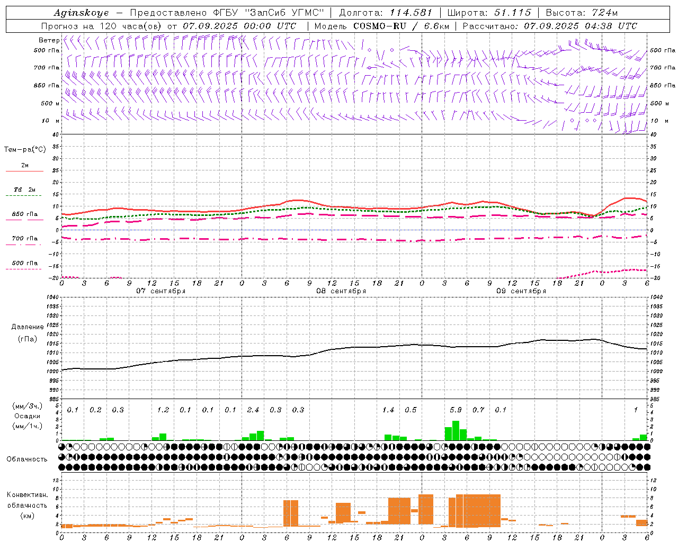Click the elevation text "Высота: 724м"
This screenshot has height=542, width=678.
click(x=582, y=13)
